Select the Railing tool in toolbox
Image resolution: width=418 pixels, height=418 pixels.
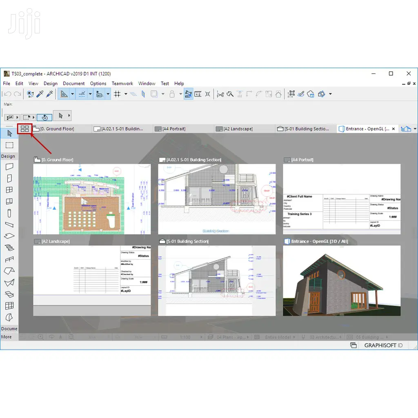click(x=9, y=259)
